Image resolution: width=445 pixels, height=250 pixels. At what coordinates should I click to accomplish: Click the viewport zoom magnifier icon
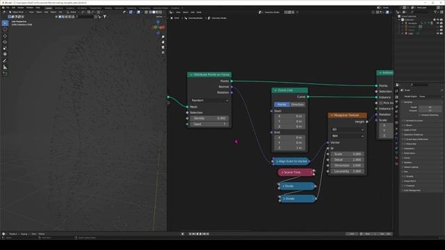pyautogui.click(x=163, y=37)
